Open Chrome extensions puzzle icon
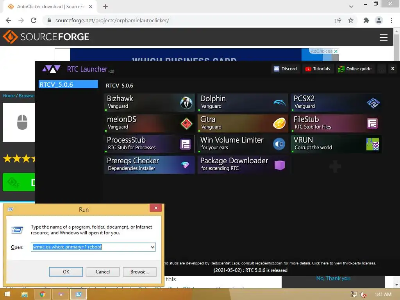The image size is (400, 300). tap(366, 20)
